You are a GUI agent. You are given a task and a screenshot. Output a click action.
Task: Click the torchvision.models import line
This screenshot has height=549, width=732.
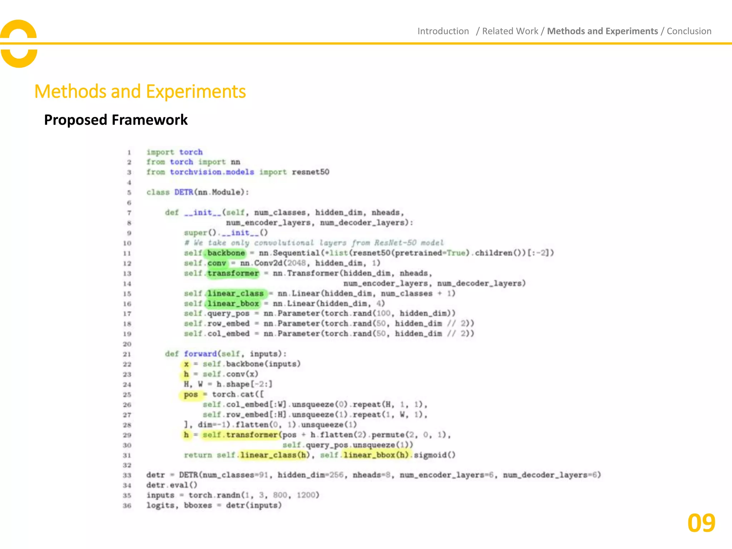coord(238,172)
